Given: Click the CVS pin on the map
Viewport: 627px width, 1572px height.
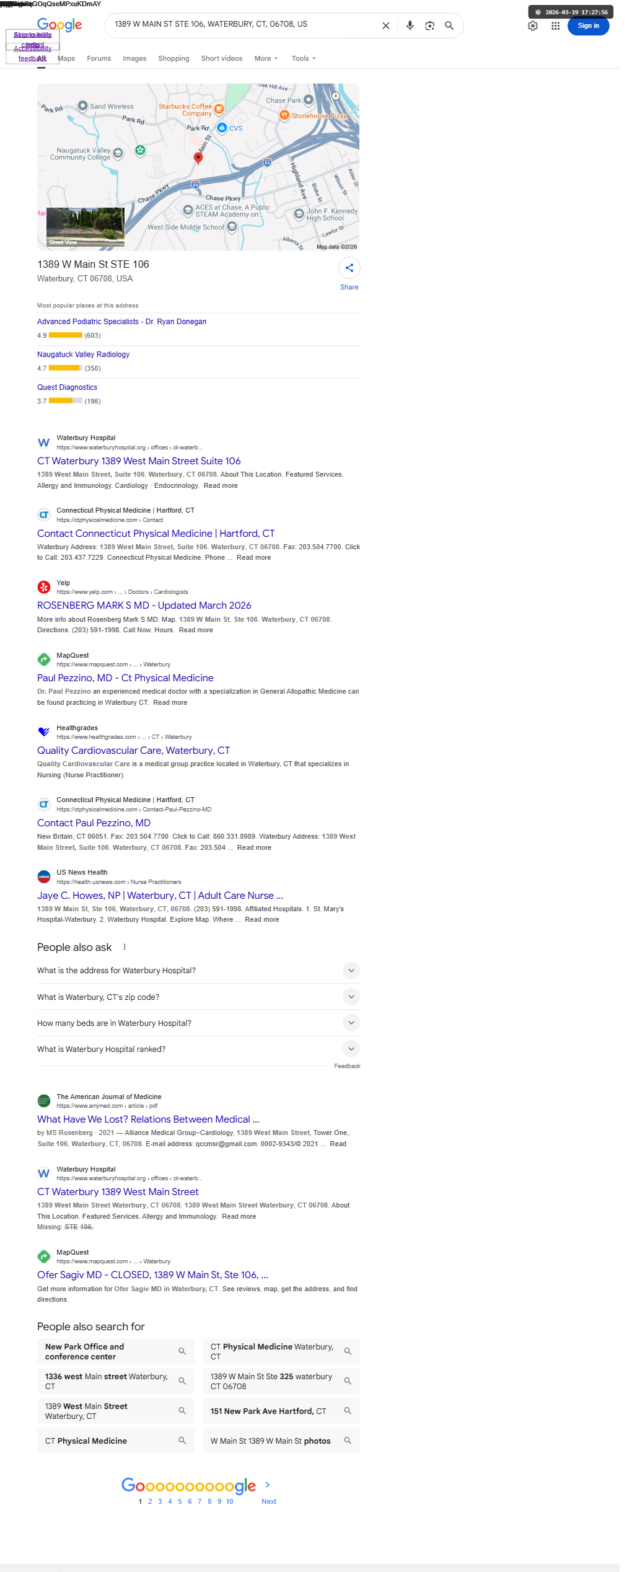Looking at the screenshot, I should (222, 128).
